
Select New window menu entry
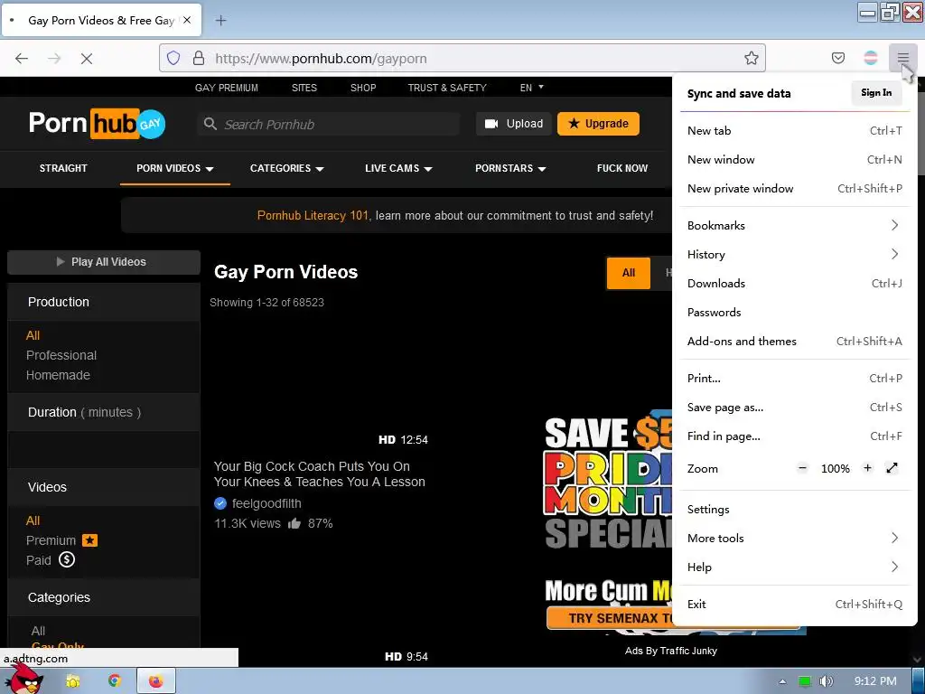coord(795,159)
